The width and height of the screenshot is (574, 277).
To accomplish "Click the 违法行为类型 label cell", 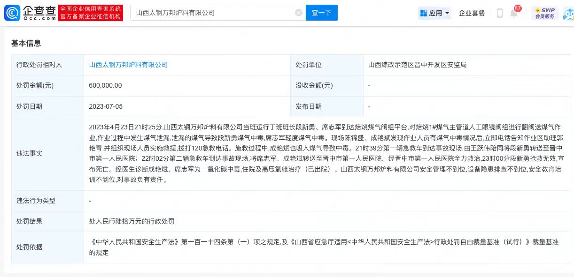I will click(x=48, y=201).
